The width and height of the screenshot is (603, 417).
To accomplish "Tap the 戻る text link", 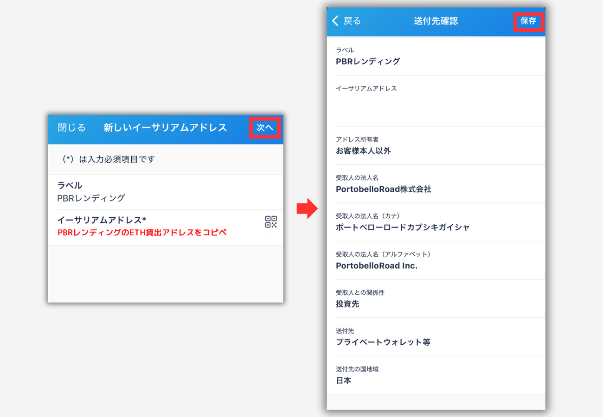I will coord(352,21).
